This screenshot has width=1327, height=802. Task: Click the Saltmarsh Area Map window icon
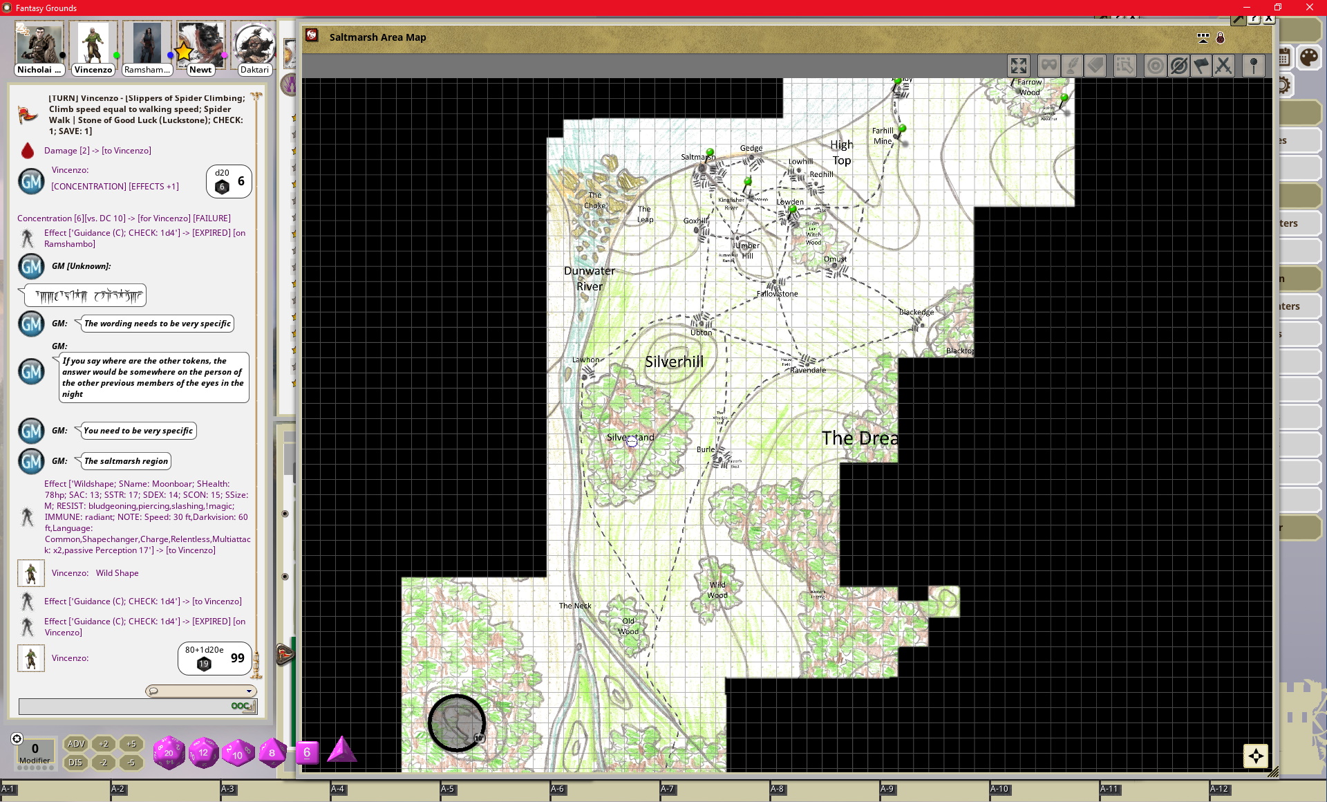click(x=312, y=35)
